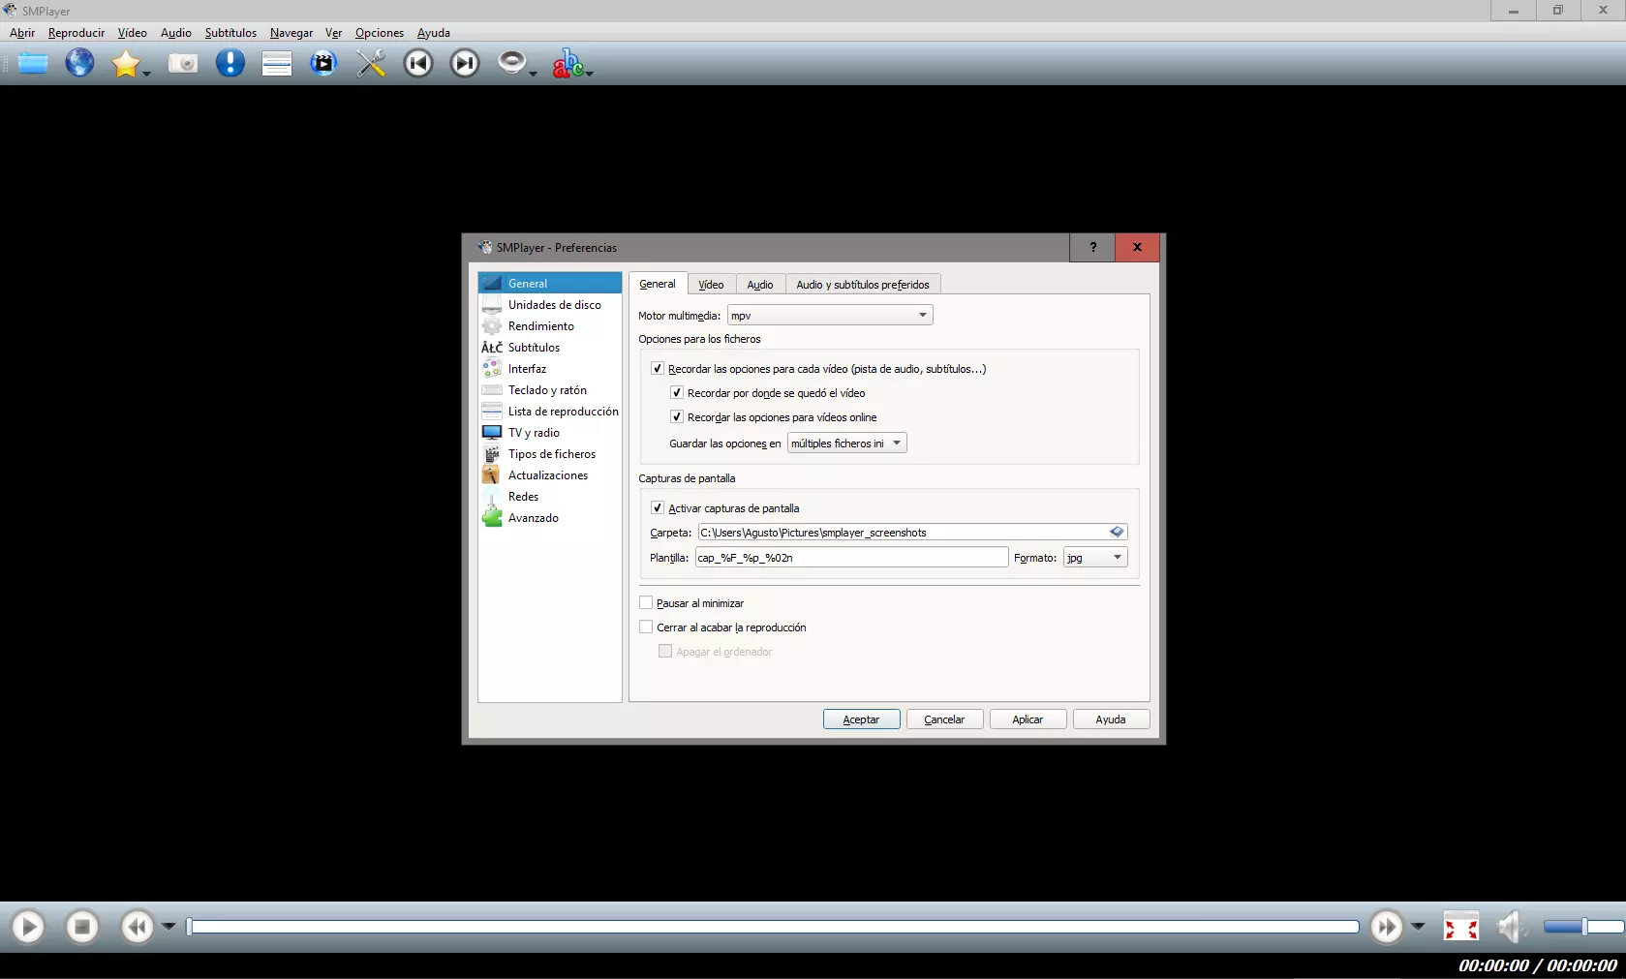
Task: Mute audio with the speaker icon
Action: [x=1510, y=928]
